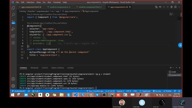The width and height of the screenshot is (192, 108).
Task: Show the Problems panel tab
Action: click(x=34, y=68)
